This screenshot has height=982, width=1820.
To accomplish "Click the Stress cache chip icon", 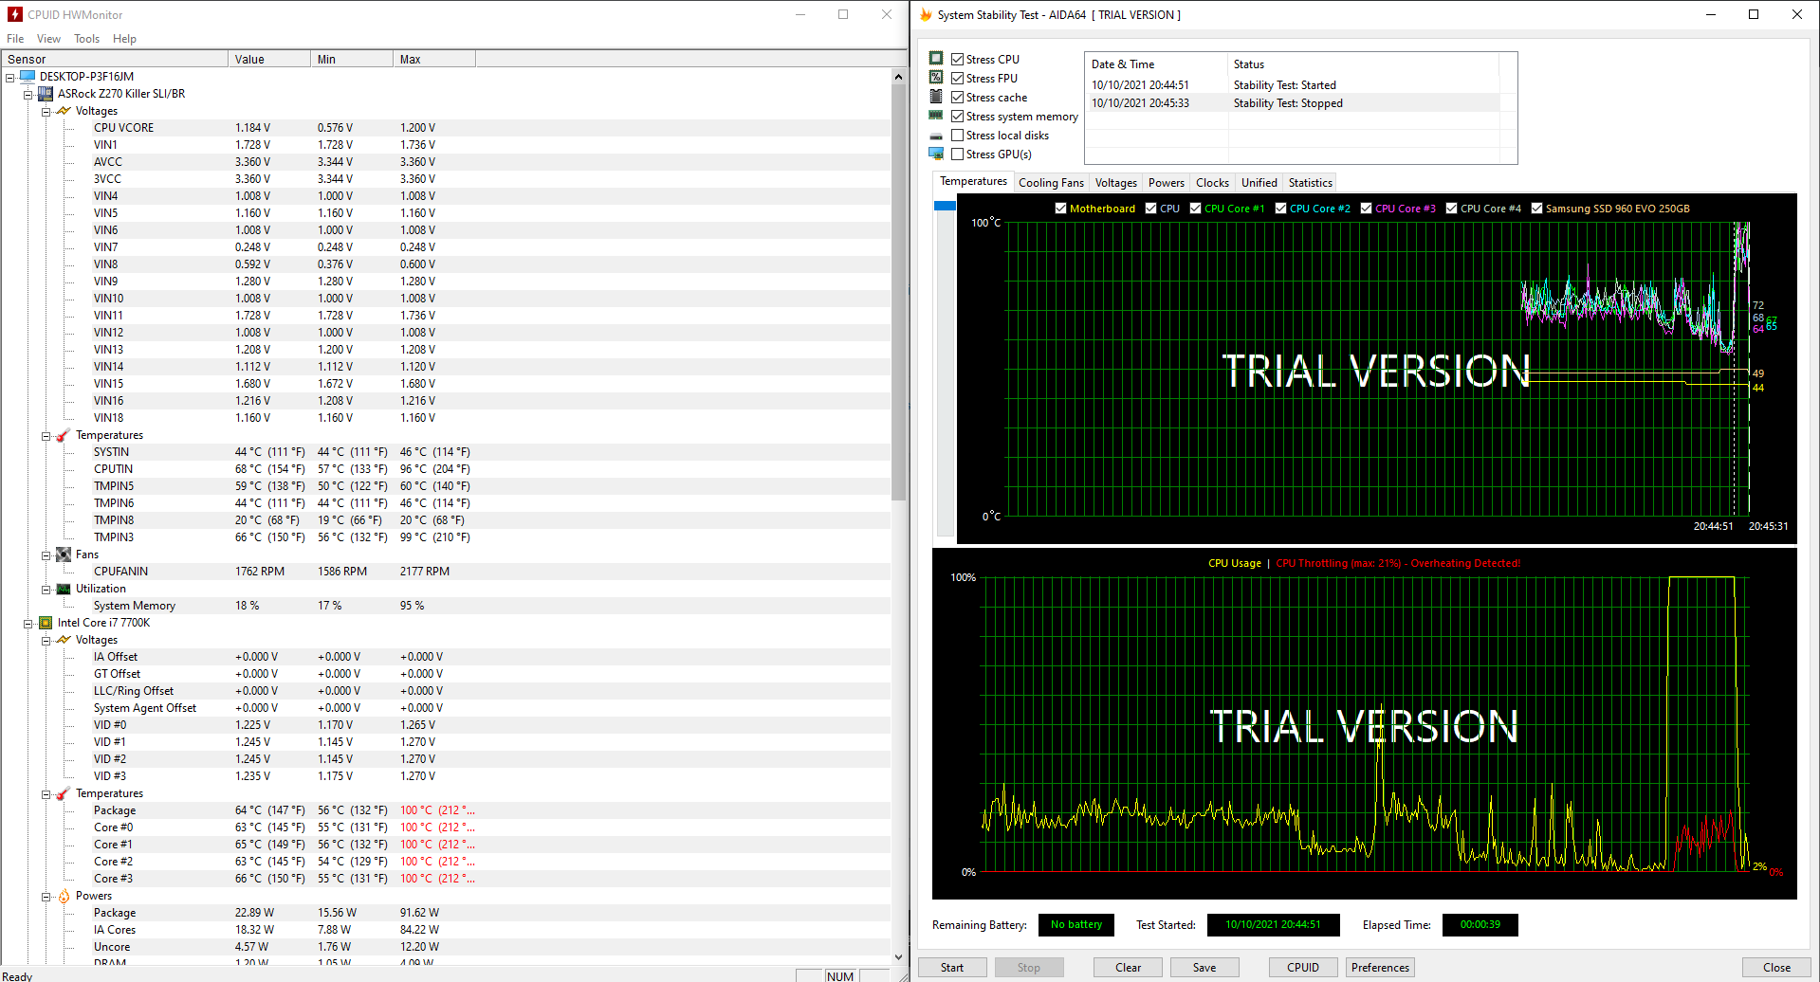I will 936,96.
